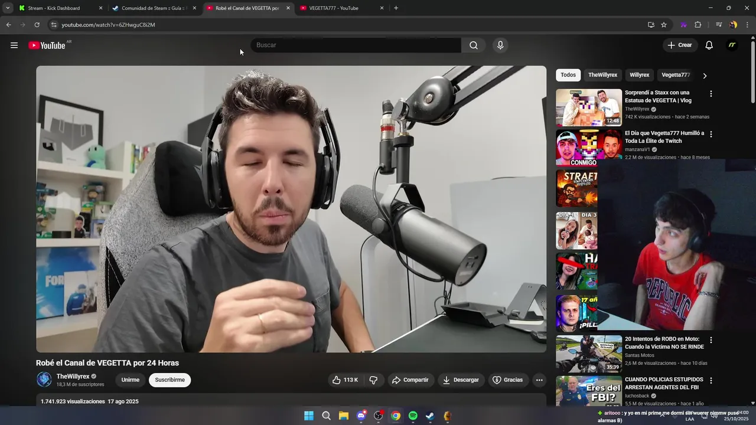Click the Crear button
Viewport: 756px width, 425px height.
click(679, 45)
